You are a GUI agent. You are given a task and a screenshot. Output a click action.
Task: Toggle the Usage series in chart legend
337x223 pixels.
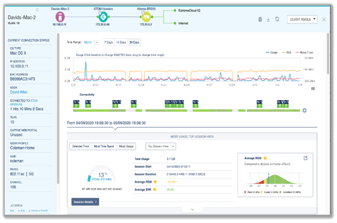[272, 53]
